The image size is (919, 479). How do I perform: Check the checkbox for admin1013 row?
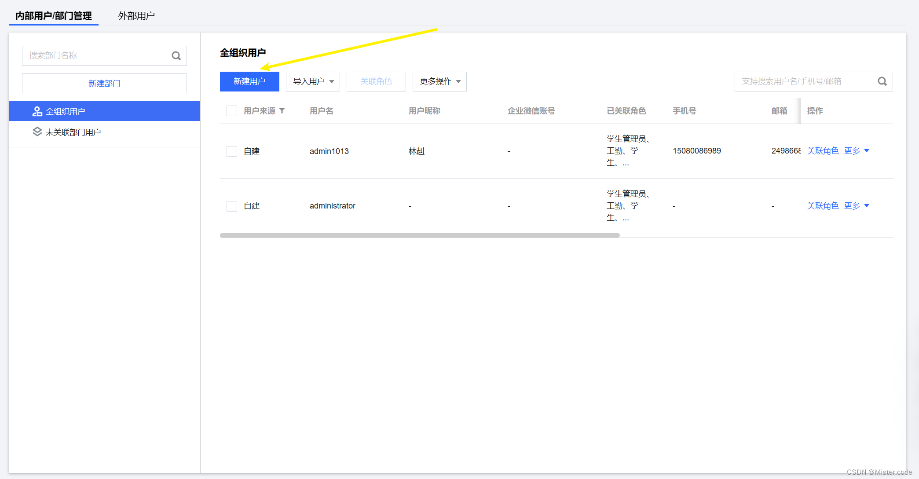[232, 151]
